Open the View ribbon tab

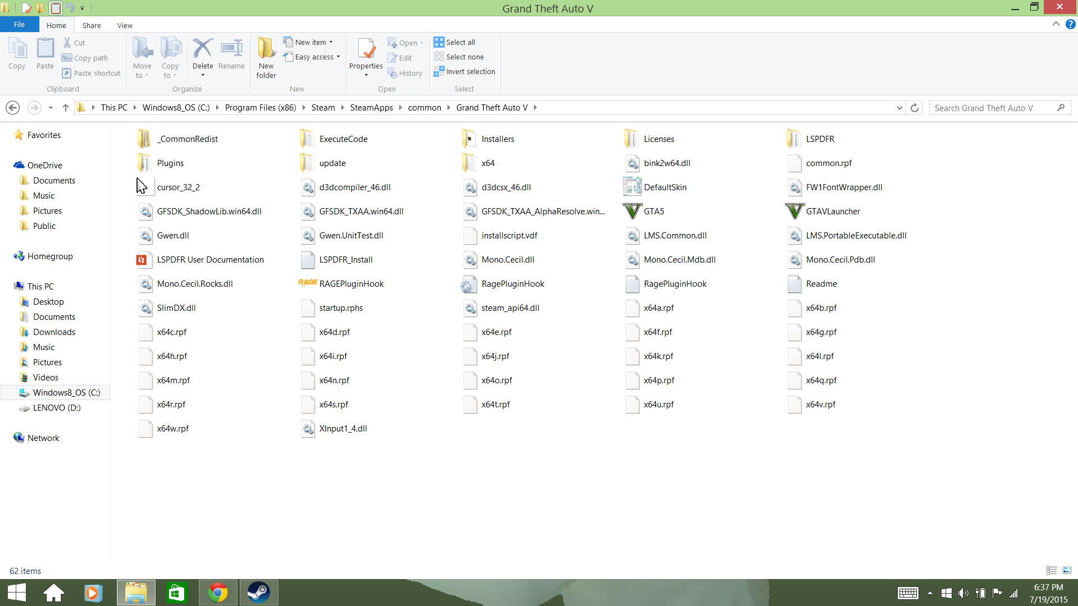(x=125, y=25)
